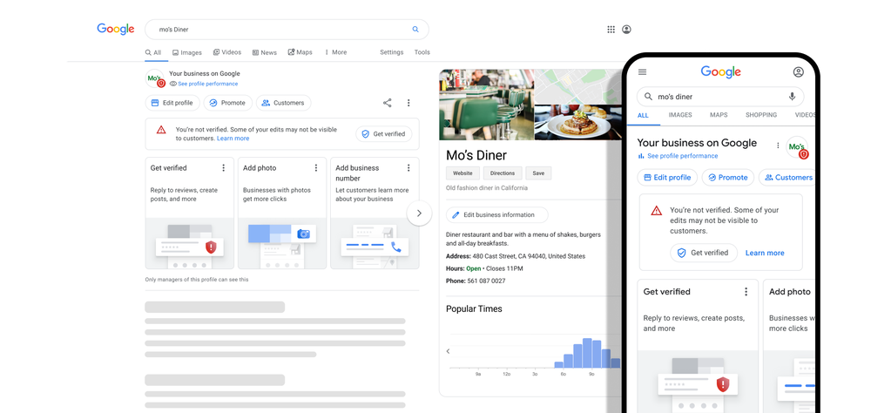Click the desktop Get verified button
Image resolution: width=871 pixels, height=413 pixels.
click(x=384, y=134)
